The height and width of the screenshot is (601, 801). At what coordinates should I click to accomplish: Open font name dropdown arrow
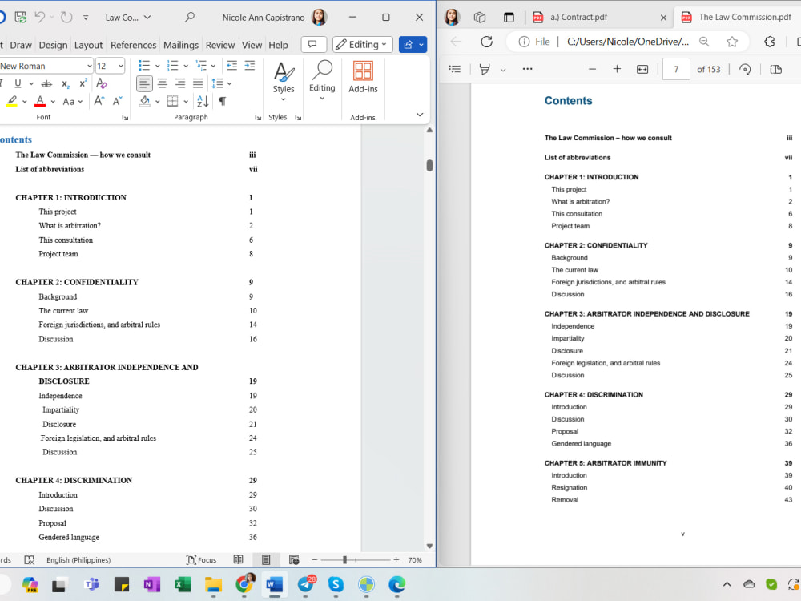point(90,66)
